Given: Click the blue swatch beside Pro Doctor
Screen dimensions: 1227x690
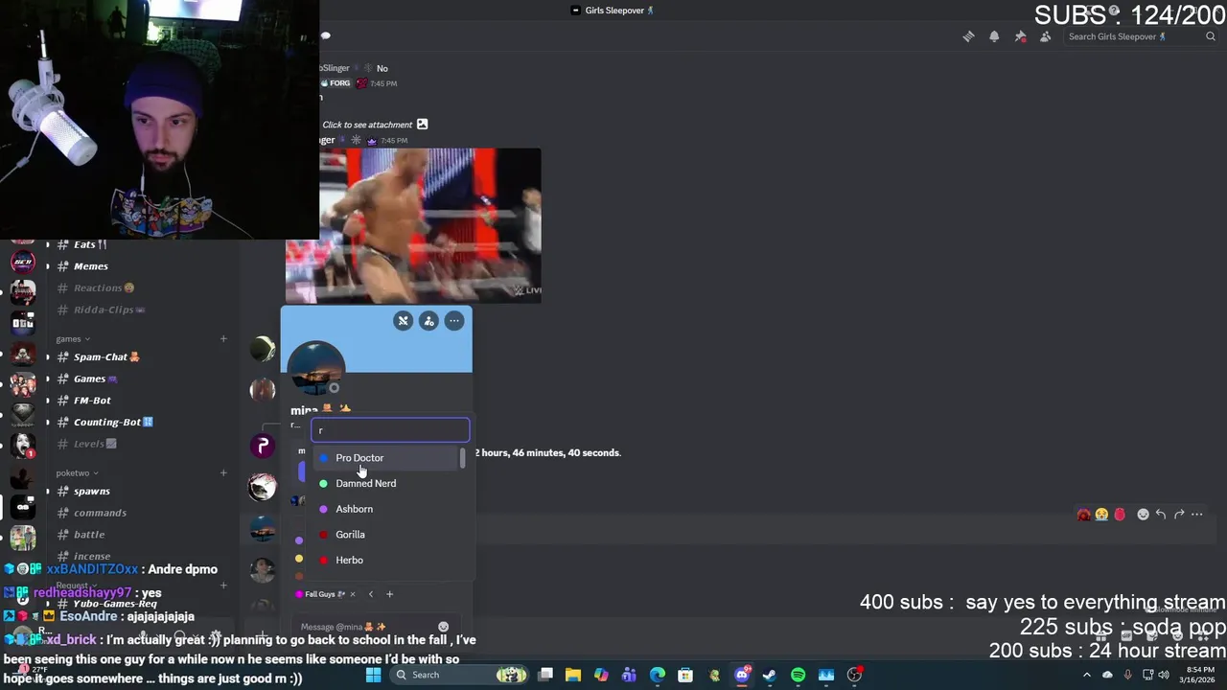Looking at the screenshot, I should 323,458.
